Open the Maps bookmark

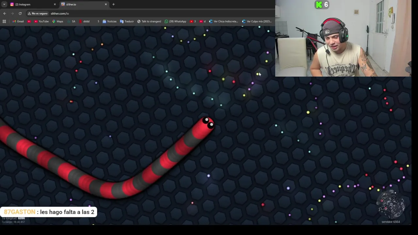57,21
